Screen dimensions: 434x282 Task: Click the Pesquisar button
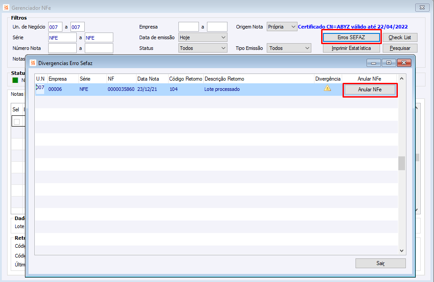tap(400, 48)
